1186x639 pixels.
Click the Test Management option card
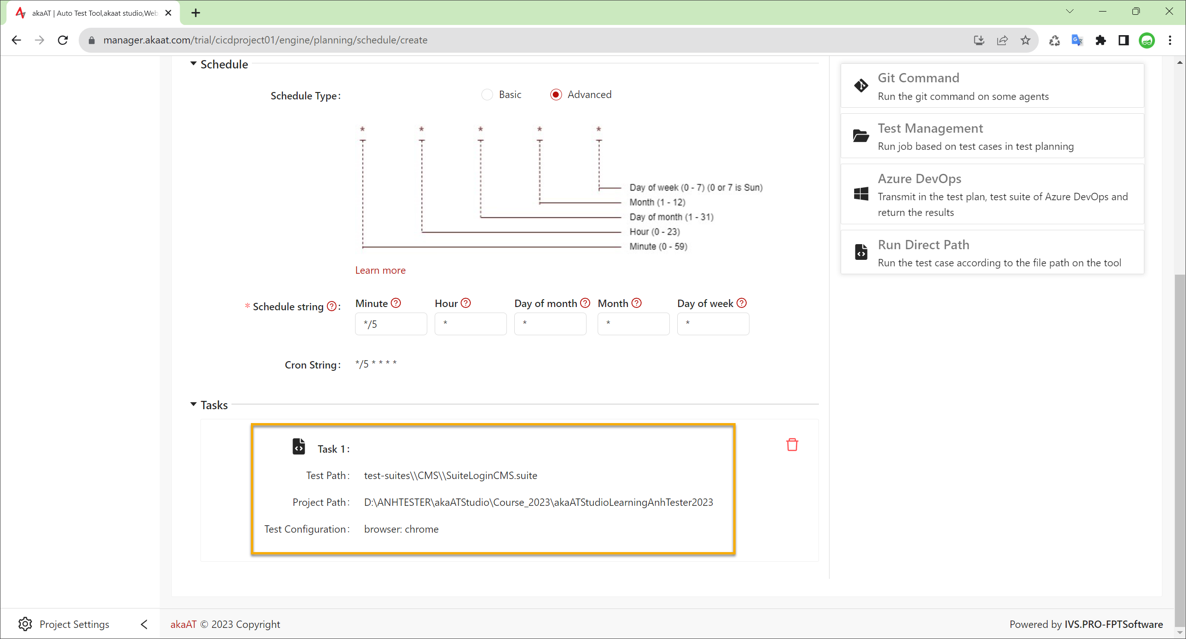[x=992, y=136]
